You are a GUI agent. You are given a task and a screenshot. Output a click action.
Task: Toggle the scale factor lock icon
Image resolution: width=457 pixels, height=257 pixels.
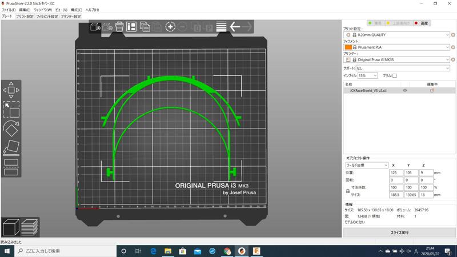(x=348, y=191)
